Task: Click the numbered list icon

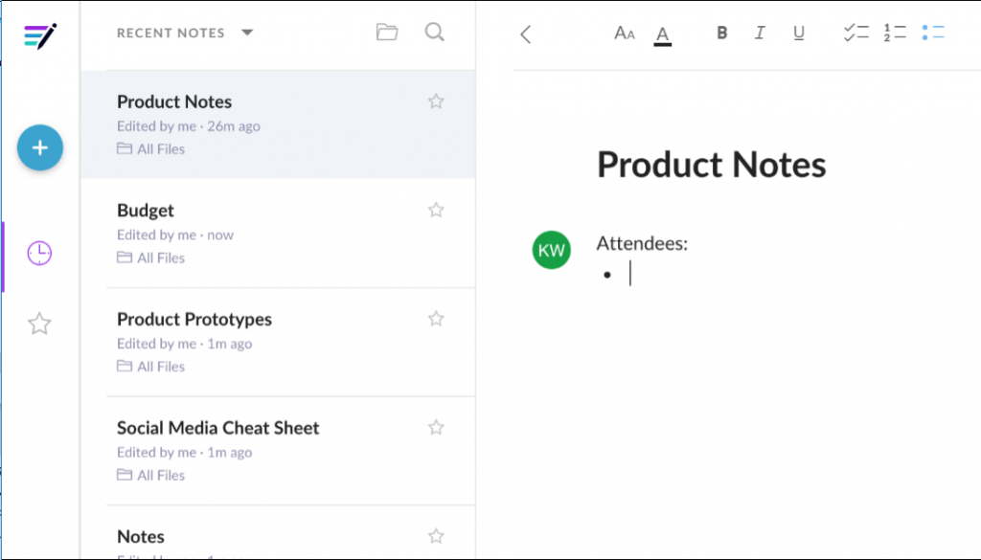Action: point(895,33)
